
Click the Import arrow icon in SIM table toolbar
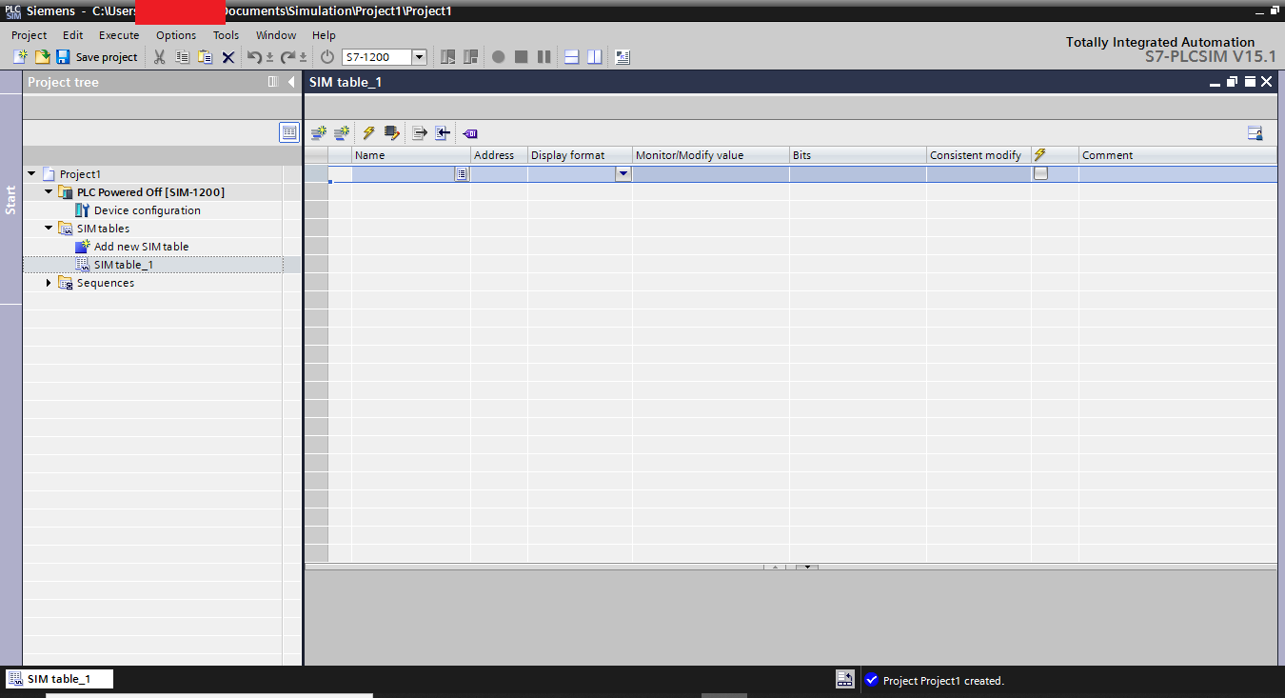click(443, 133)
